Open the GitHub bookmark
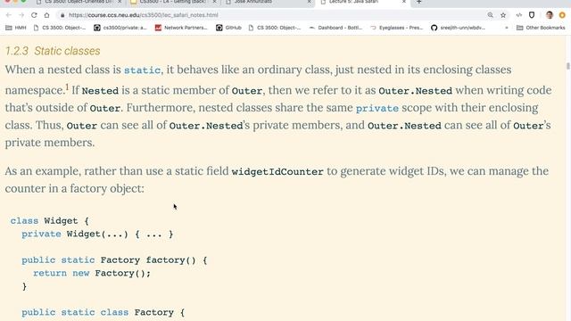The width and height of the screenshot is (571, 321). click(x=228, y=28)
